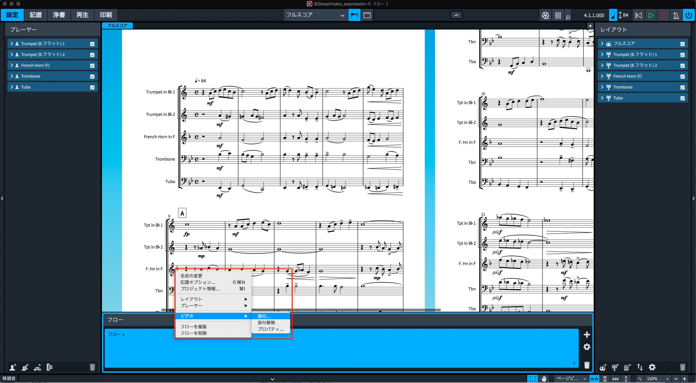Click the red record button
Viewport: 696px width, 383px height.
coord(663,15)
